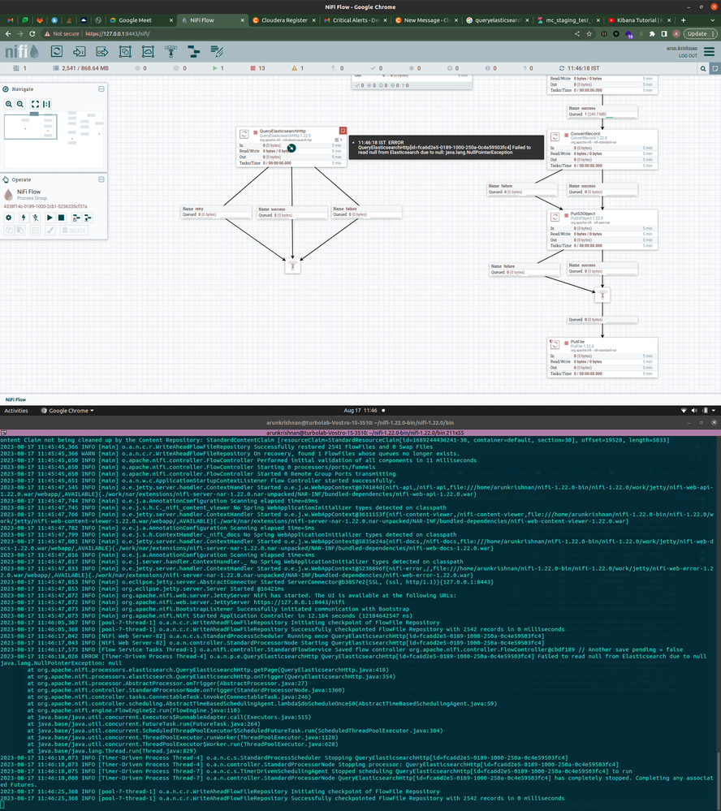The image size is (721, 811).
Task: Go back in Chrome
Action: click(8, 33)
